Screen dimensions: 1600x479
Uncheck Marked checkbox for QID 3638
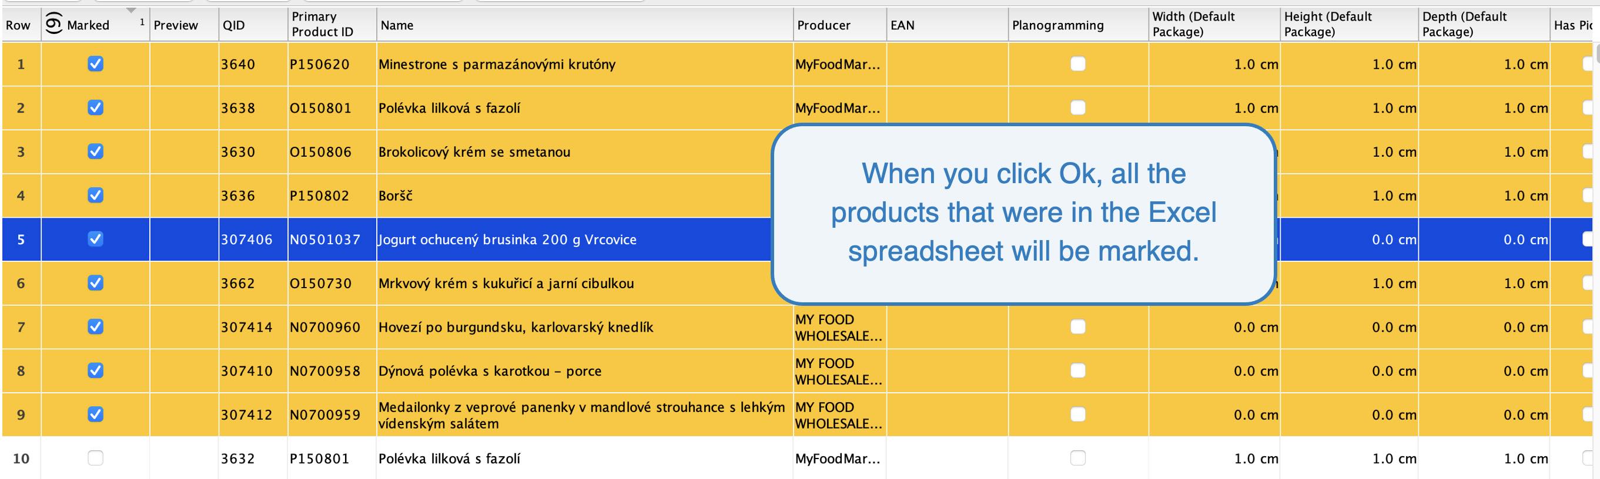click(95, 108)
